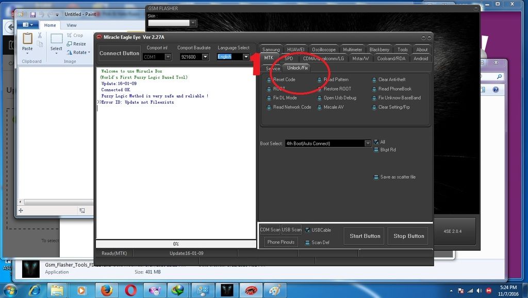Select the Clear Setting/Frp option
The height and width of the screenshot is (298, 528).
coord(391,107)
